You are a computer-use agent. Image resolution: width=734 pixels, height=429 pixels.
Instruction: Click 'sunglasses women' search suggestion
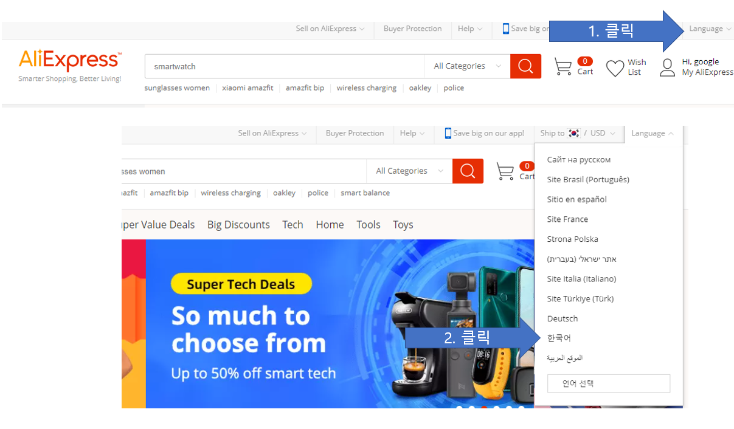point(177,88)
